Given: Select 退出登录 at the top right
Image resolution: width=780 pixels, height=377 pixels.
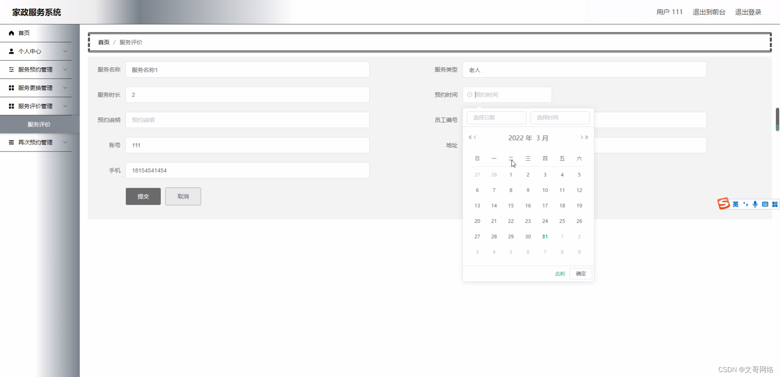Looking at the screenshot, I should [x=748, y=12].
